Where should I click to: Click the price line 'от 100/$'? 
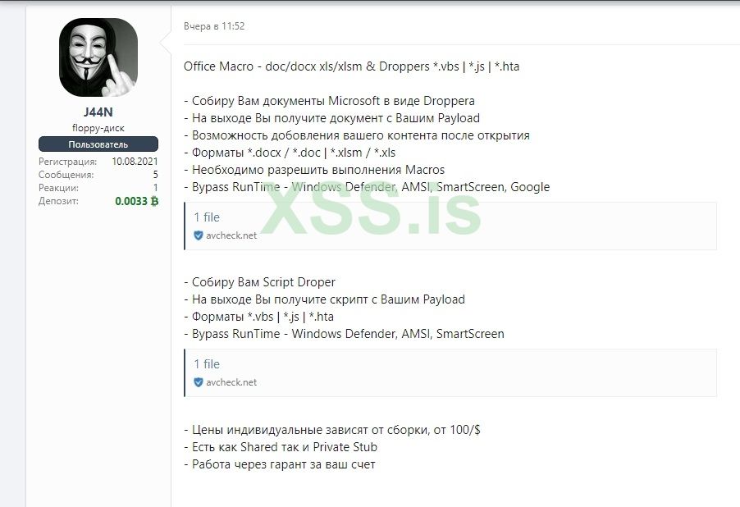coord(332,430)
